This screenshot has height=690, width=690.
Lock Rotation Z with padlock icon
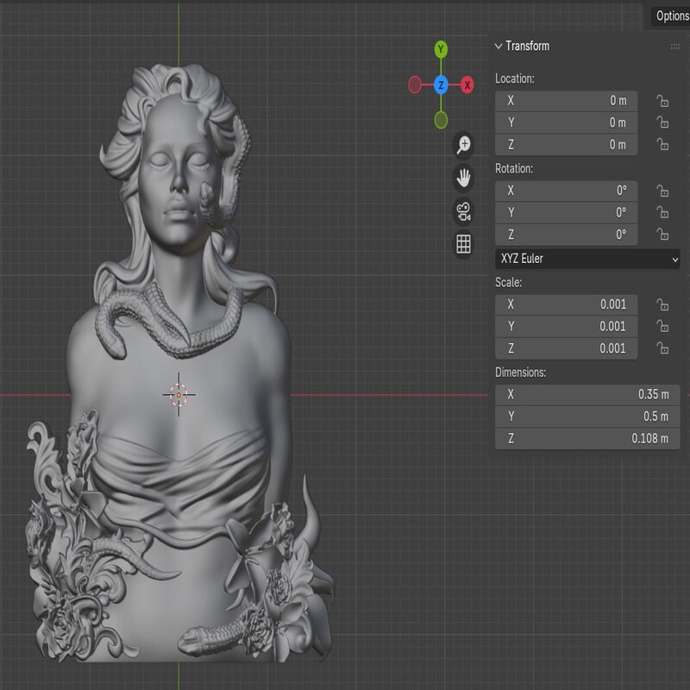coord(662,234)
